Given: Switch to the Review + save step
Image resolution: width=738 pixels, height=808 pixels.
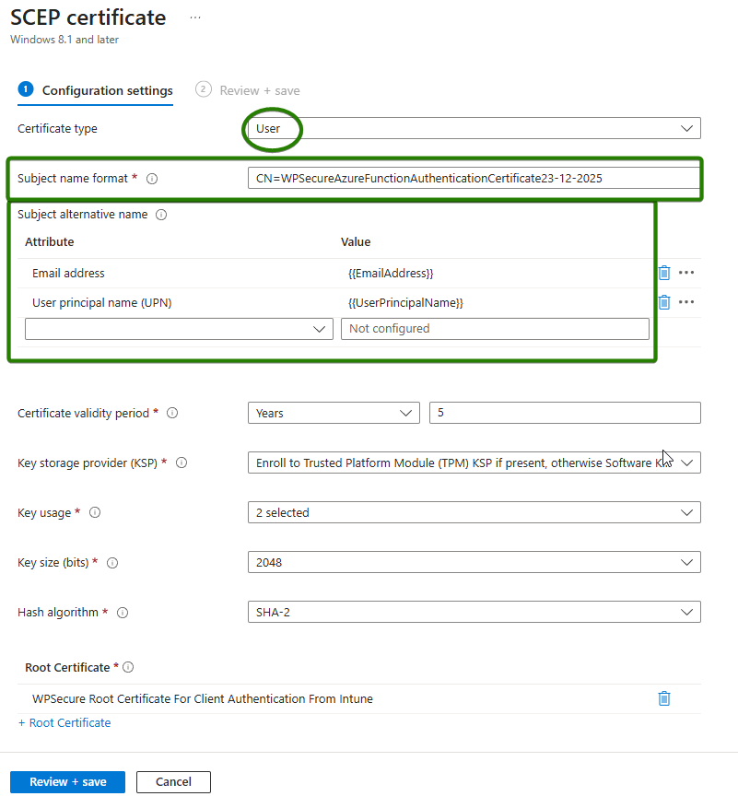Looking at the screenshot, I should click(x=258, y=90).
